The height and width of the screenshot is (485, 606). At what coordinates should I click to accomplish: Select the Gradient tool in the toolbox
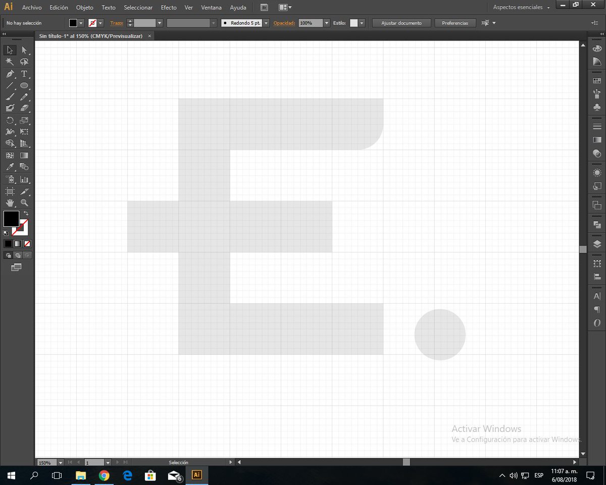[24, 156]
